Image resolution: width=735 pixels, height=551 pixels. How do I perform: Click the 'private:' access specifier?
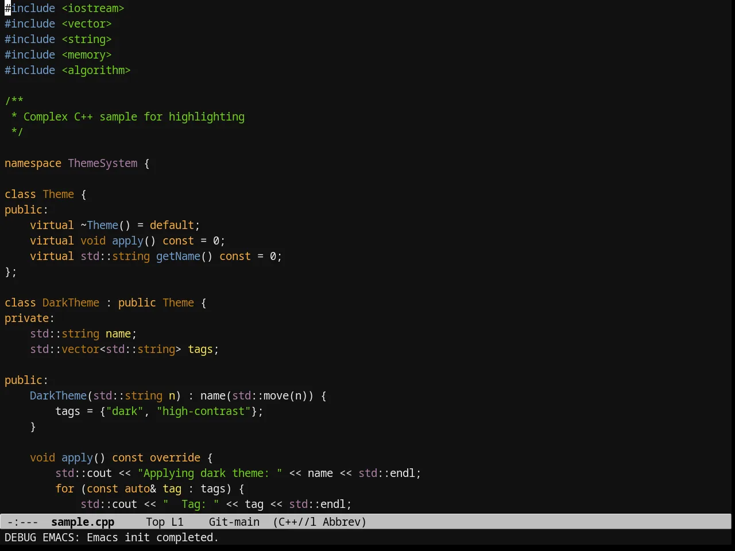pos(29,318)
